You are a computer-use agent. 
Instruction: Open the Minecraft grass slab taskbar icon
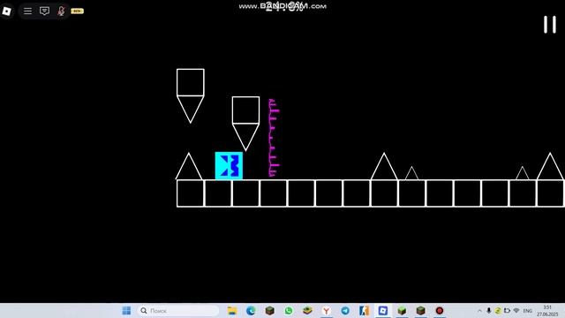307,310
